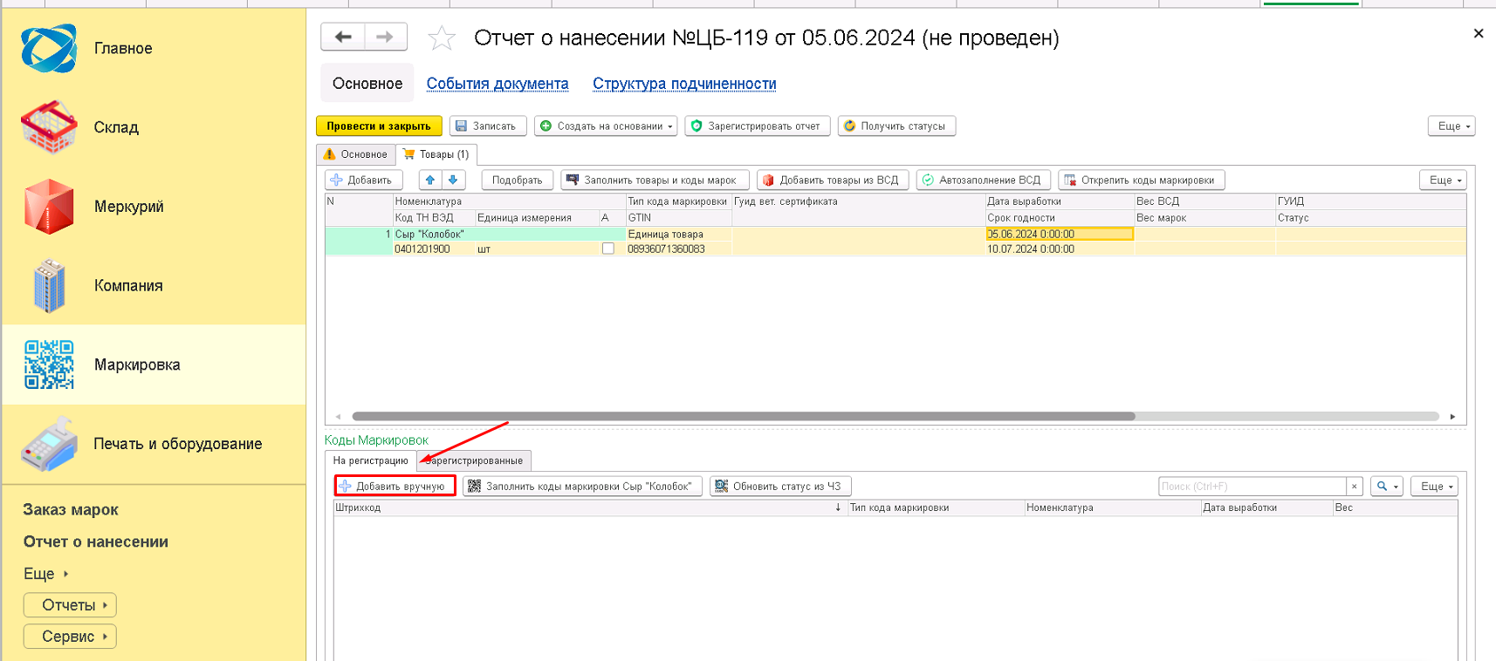Go back with the left arrow
The height and width of the screenshot is (661, 1496).
click(x=343, y=37)
